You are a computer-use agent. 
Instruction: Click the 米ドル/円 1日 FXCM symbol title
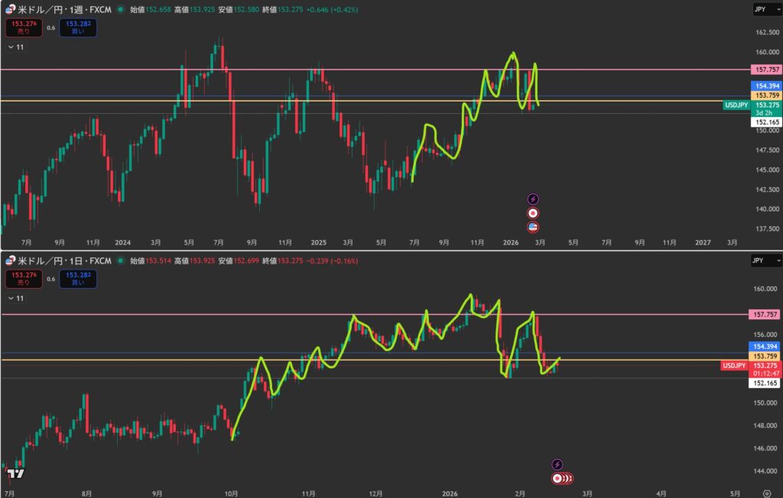[64, 261]
